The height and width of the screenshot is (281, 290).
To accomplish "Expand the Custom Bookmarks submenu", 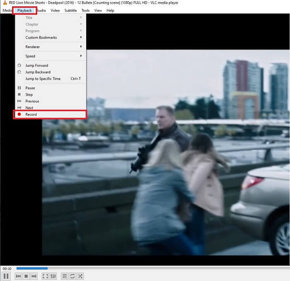I will pos(51,38).
